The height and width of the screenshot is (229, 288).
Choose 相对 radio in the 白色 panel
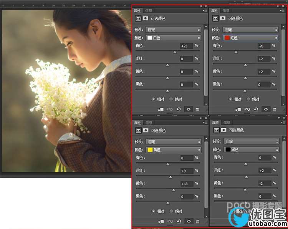tap(153, 99)
